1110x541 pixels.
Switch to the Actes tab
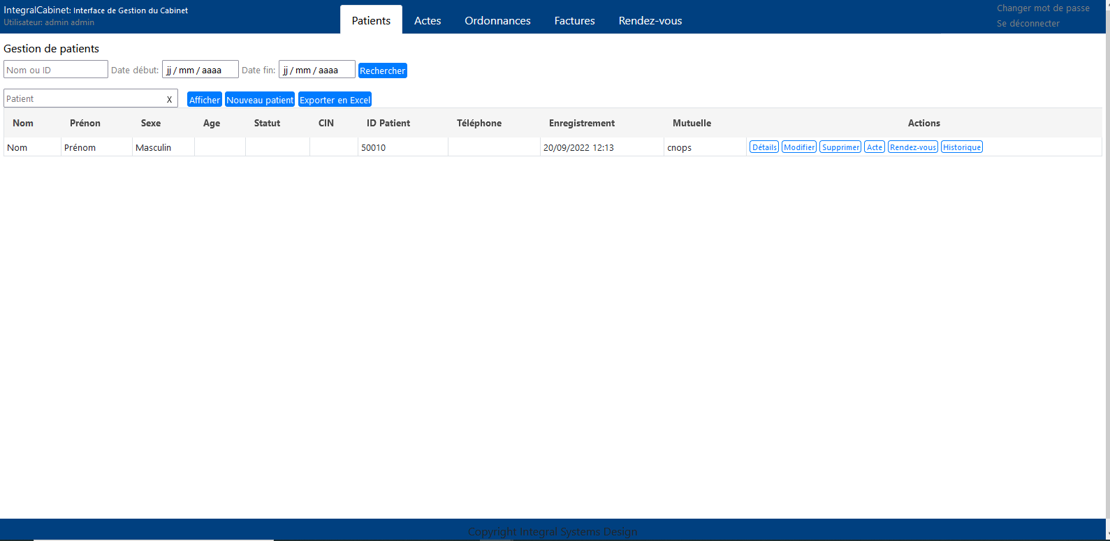[428, 20]
